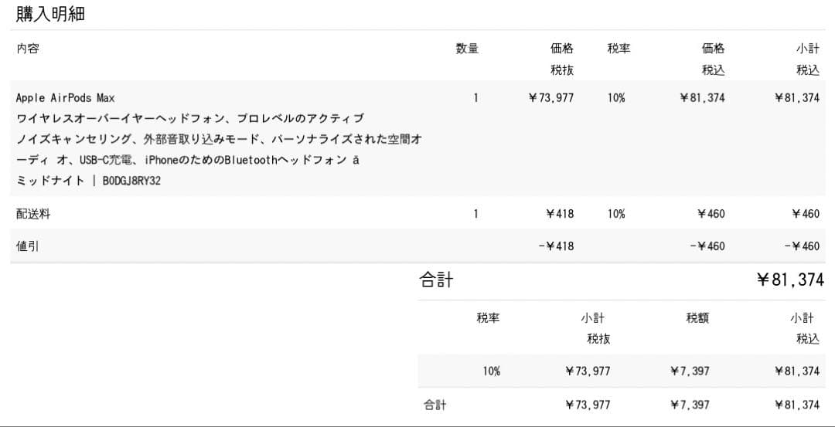Click the 数量 column header
Screen dimensions: 835x427
click(x=467, y=49)
